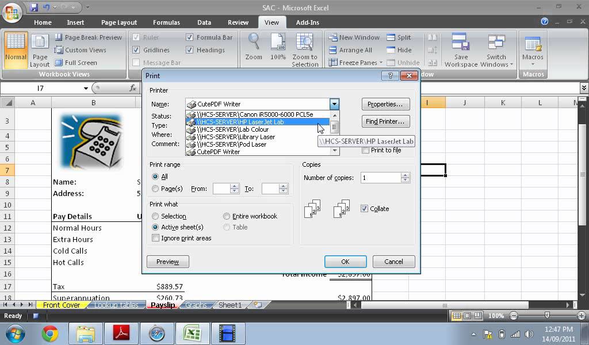Image resolution: width=589 pixels, height=345 pixels.
Task: Switch to the Front Cover sheet
Action: pos(62,305)
